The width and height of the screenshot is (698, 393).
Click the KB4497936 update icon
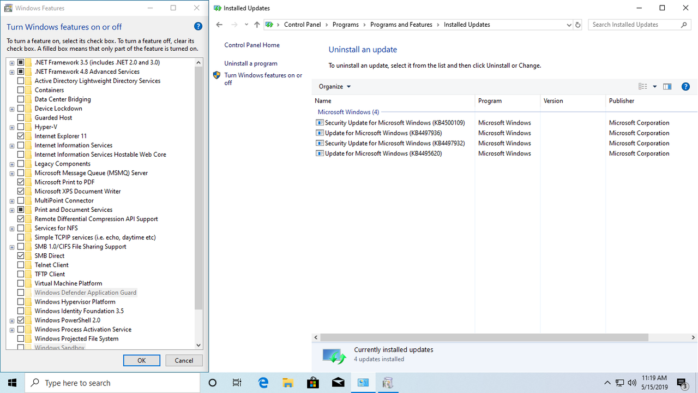click(320, 133)
